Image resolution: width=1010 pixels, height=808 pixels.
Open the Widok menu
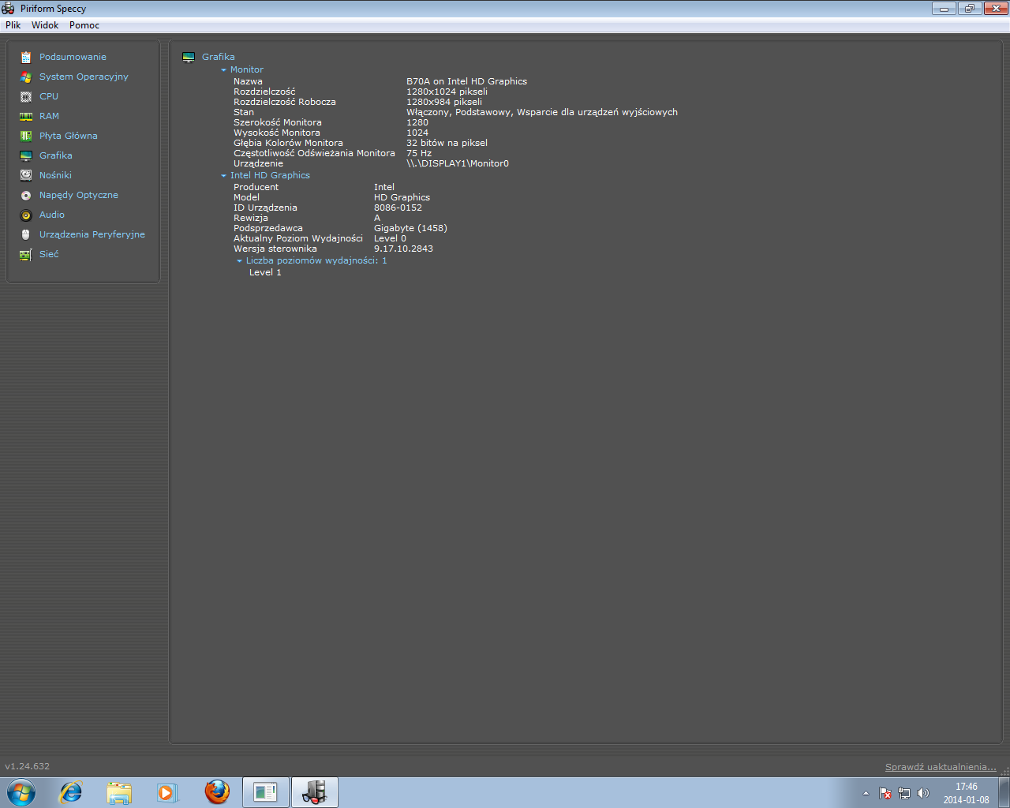pos(45,25)
